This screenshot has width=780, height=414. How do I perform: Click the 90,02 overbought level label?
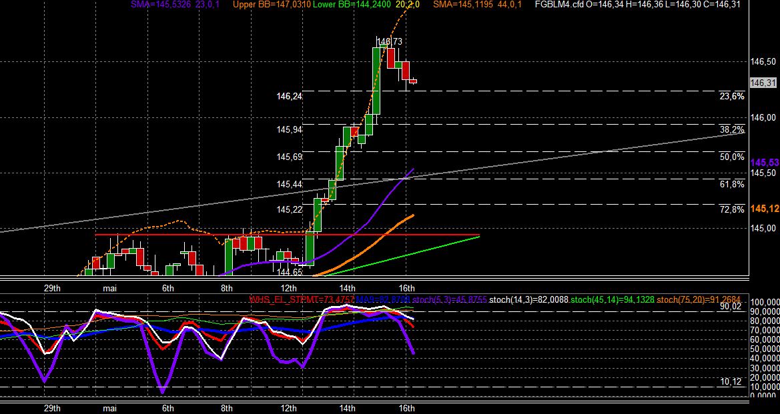click(731, 307)
